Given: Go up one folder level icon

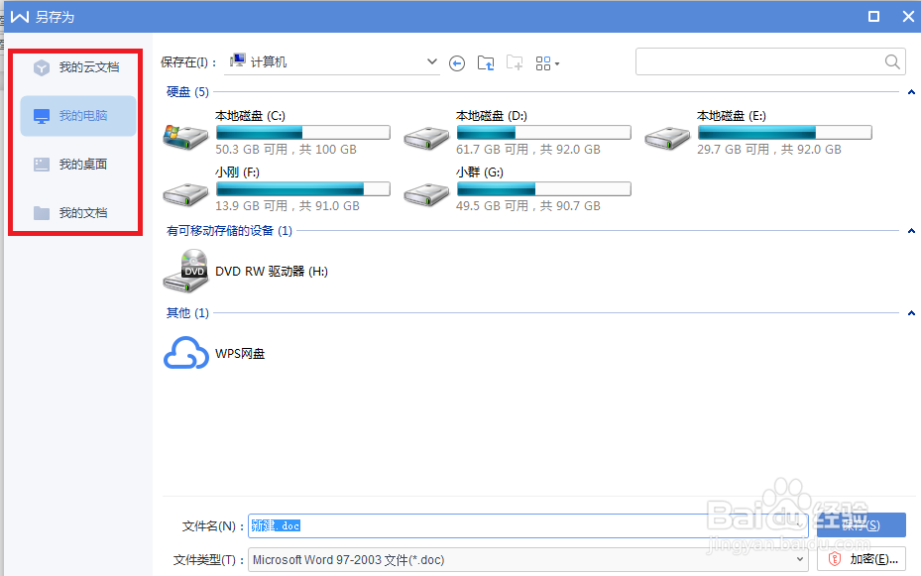Looking at the screenshot, I should [x=486, y=62].
